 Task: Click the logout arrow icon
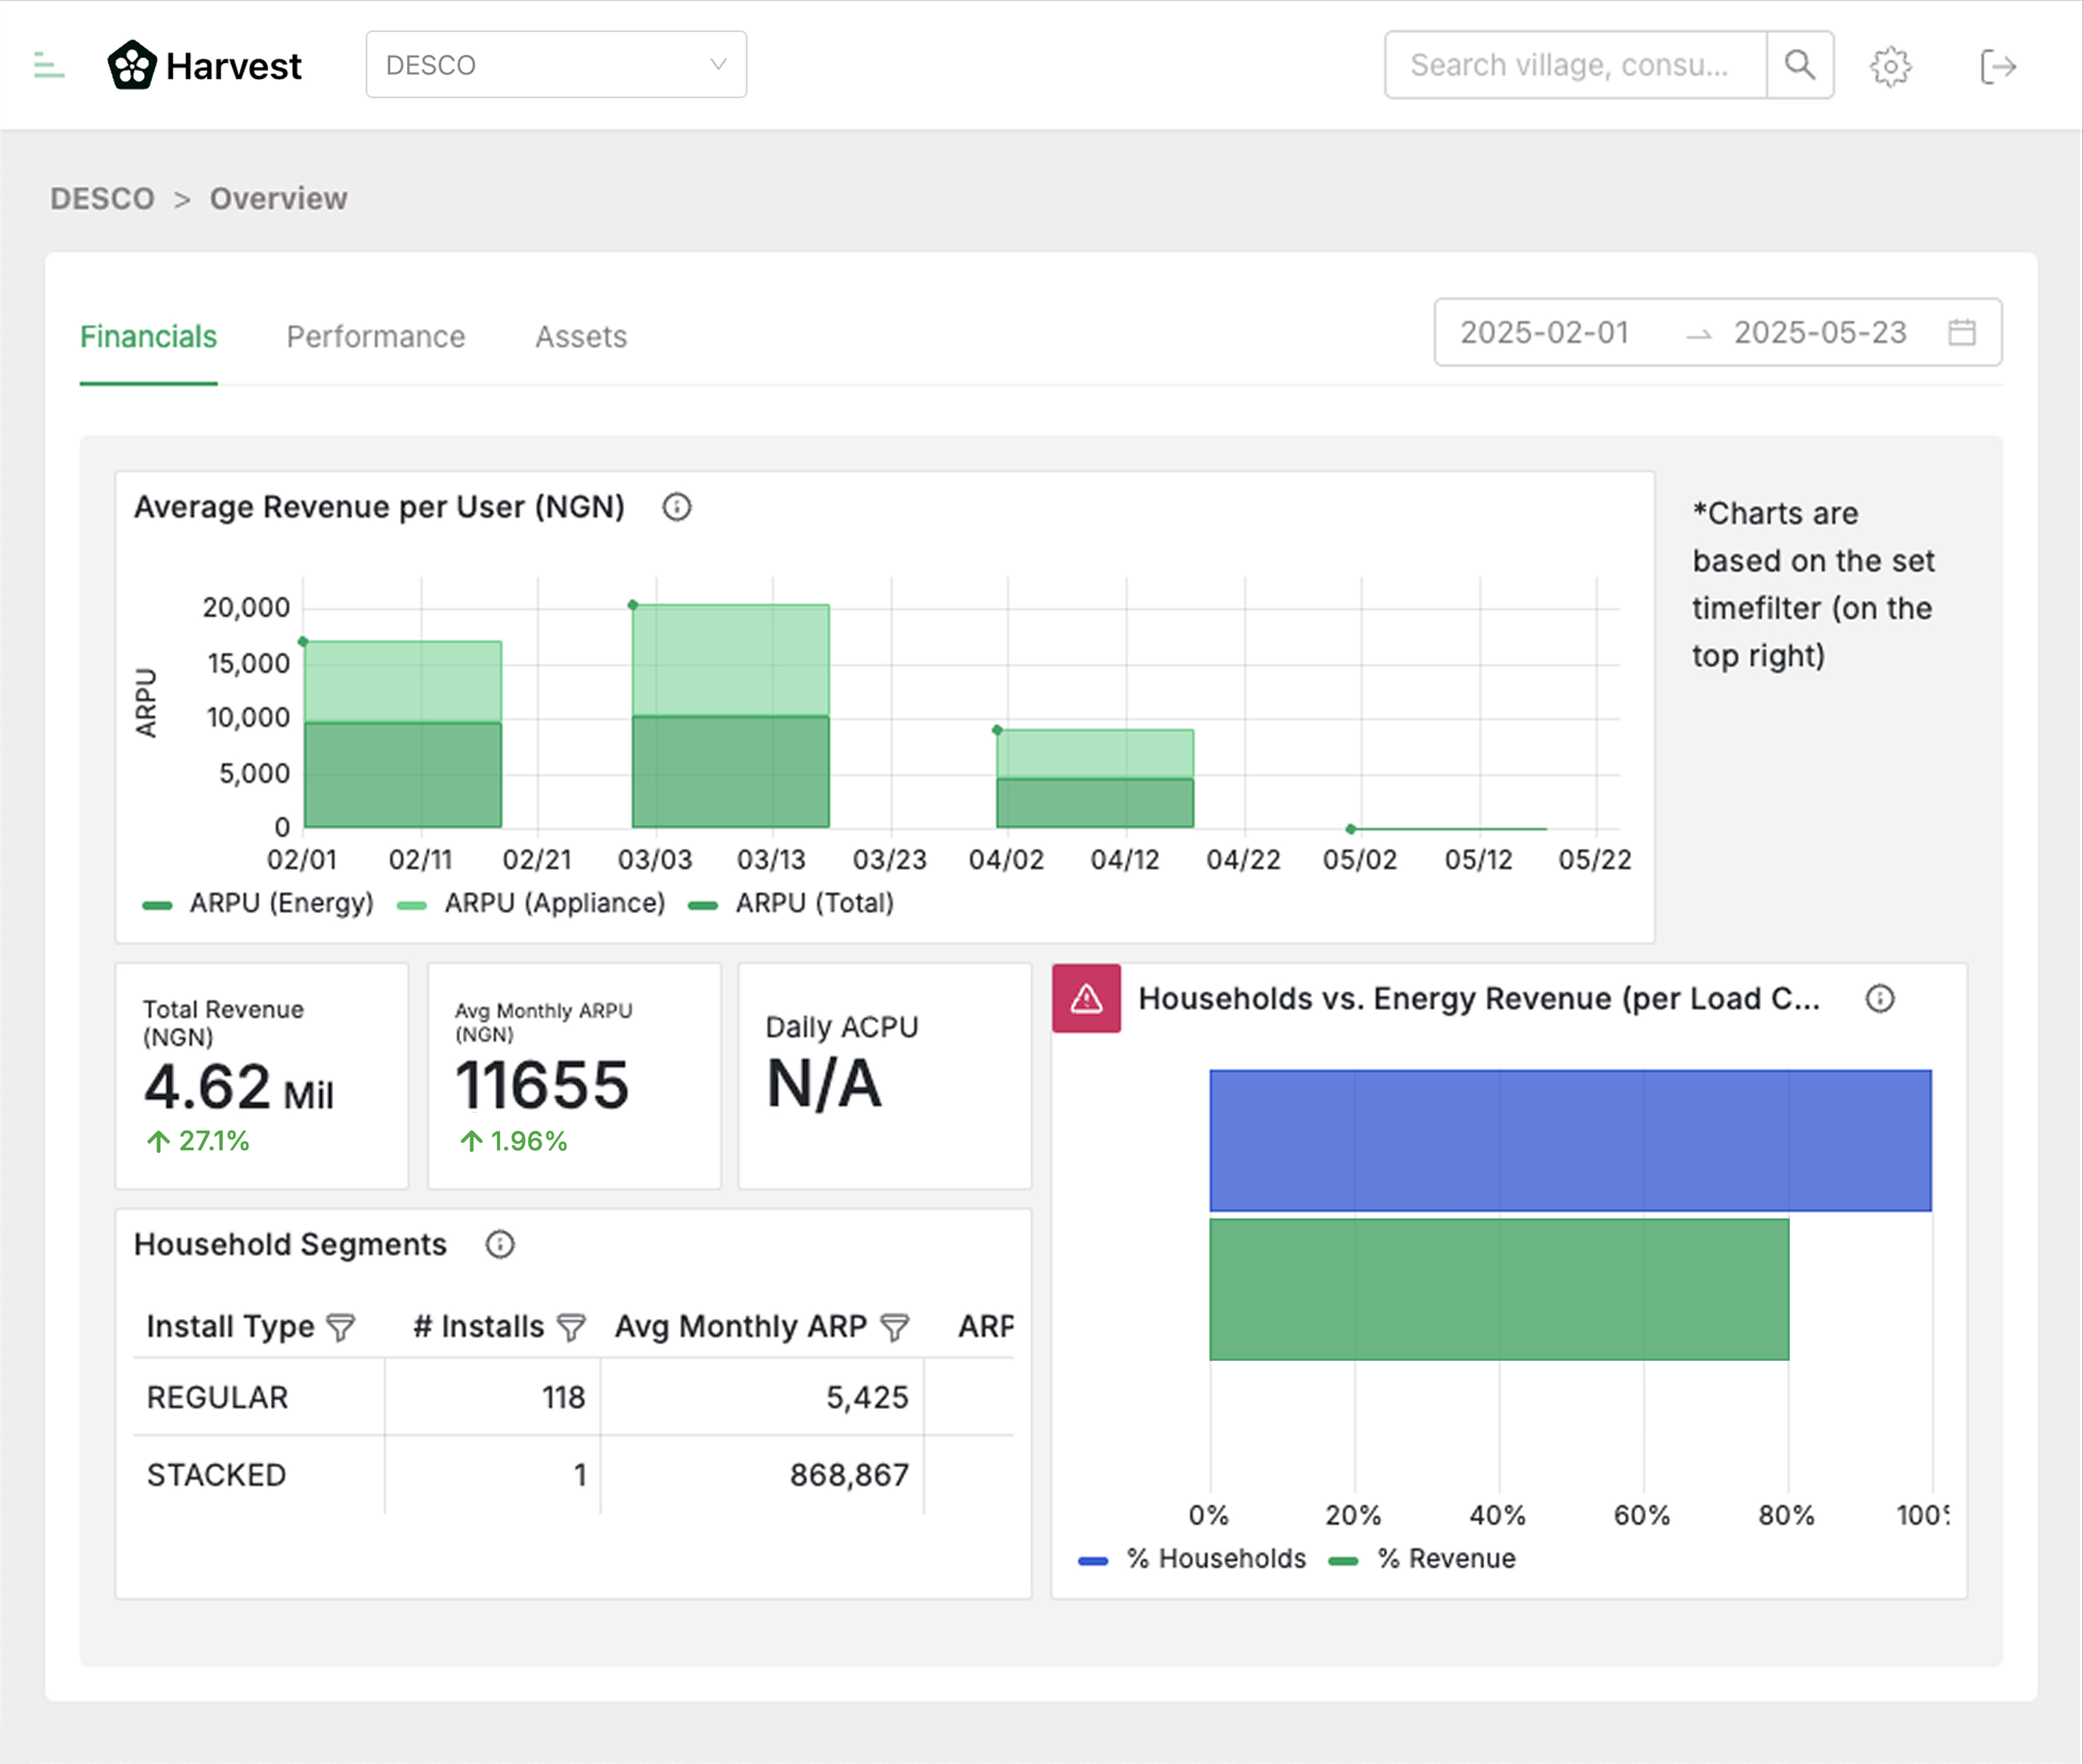[1997, 67]
